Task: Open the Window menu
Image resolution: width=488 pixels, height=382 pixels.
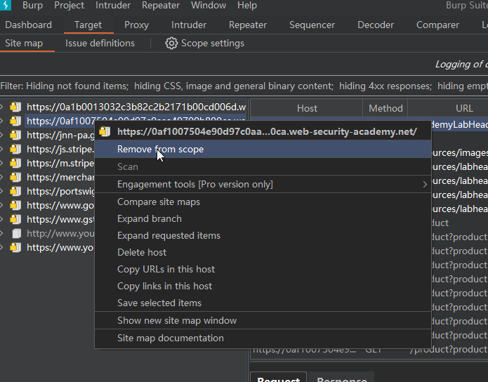Action: click(209, 6)
